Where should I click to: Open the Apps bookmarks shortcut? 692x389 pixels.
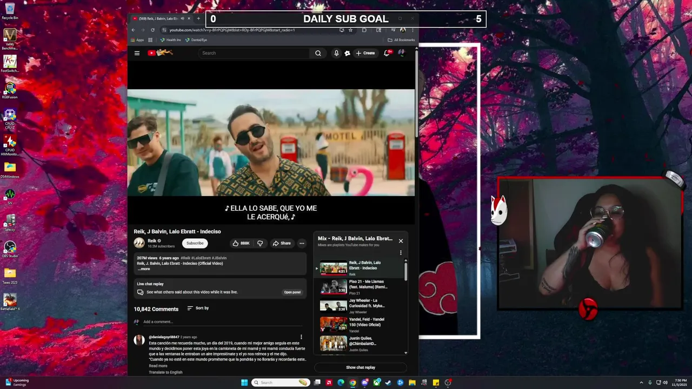(x=137, y=40)
